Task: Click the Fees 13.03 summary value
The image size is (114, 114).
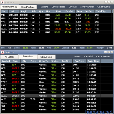Action: [41, 48]
